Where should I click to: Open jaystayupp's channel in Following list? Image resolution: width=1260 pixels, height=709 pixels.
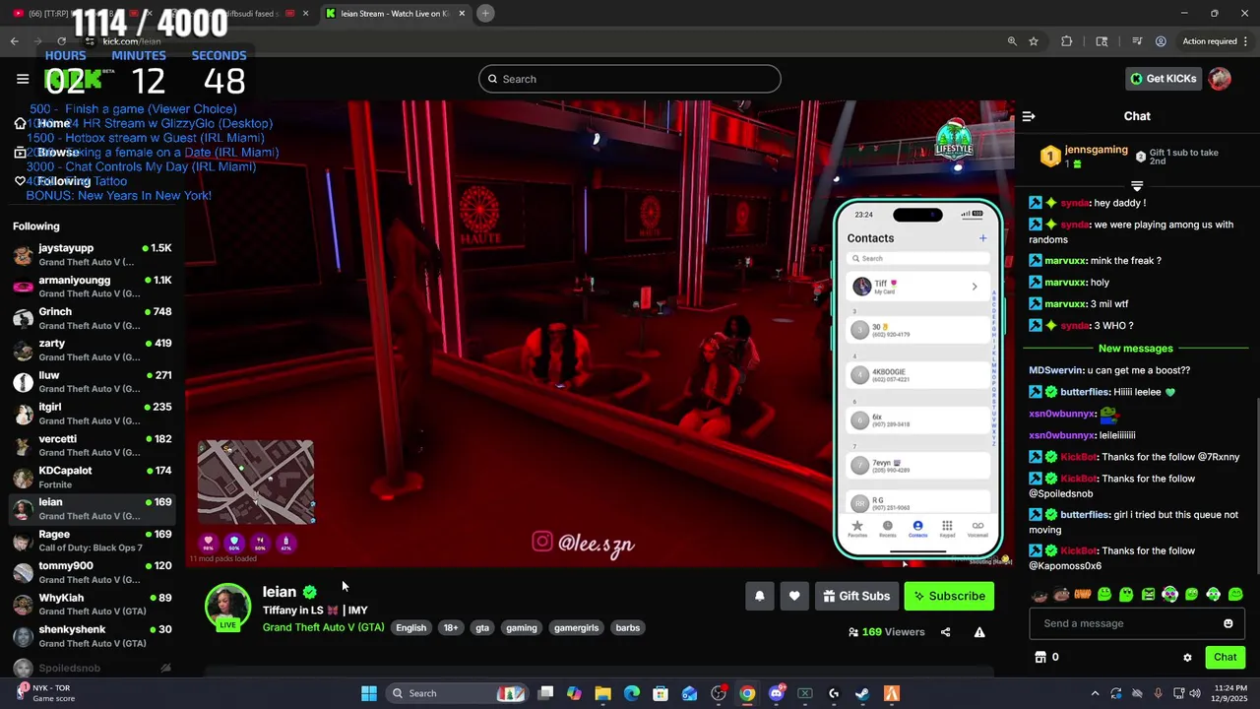[x=92, y=255]
